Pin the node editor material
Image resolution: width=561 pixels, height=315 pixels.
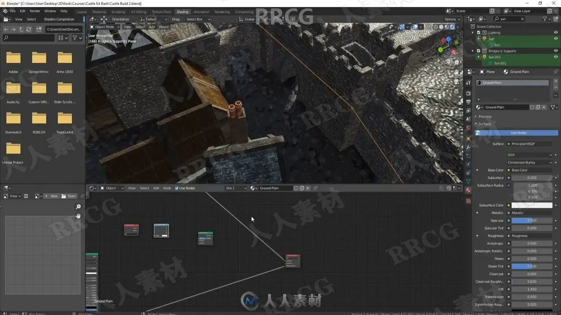315,188
